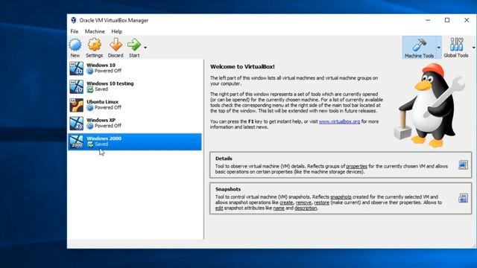
Task: Click the remove link in Snapshots
Action: point(303,202)
